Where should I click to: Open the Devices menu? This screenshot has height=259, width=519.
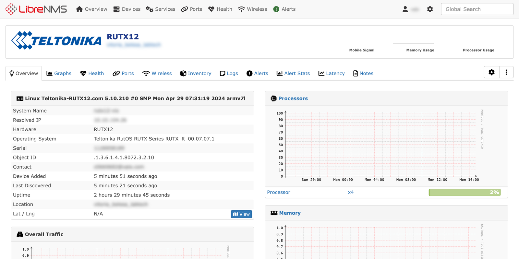[x=127, y=9]
